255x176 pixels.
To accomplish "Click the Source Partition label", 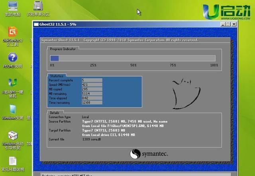I will pyautogui.click(x=60, y=122).
